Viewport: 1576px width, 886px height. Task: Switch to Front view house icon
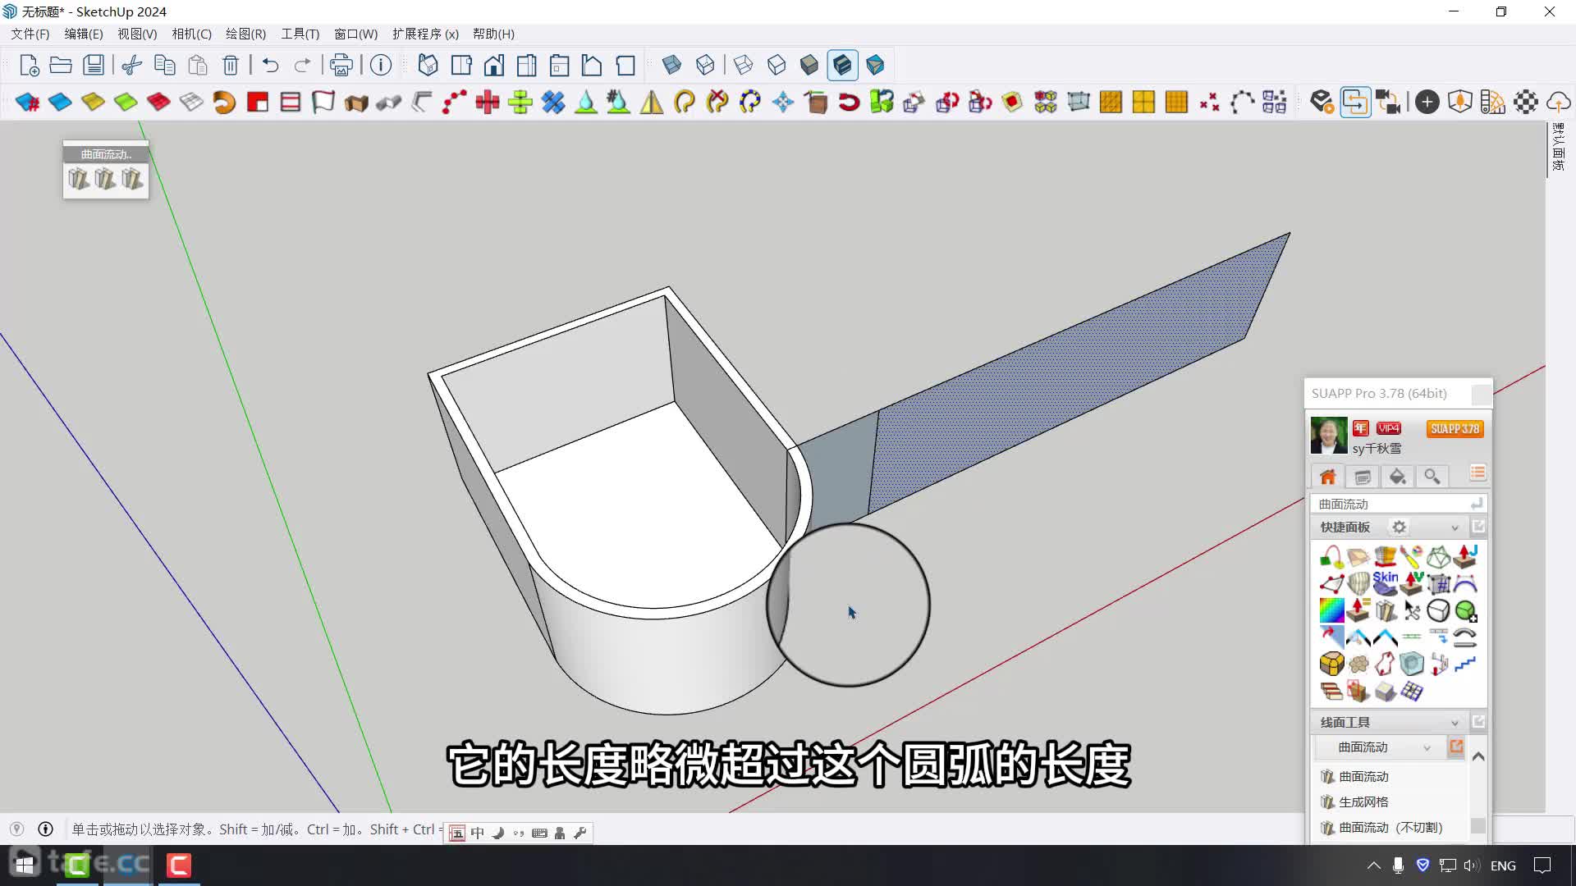pos(493,65)
